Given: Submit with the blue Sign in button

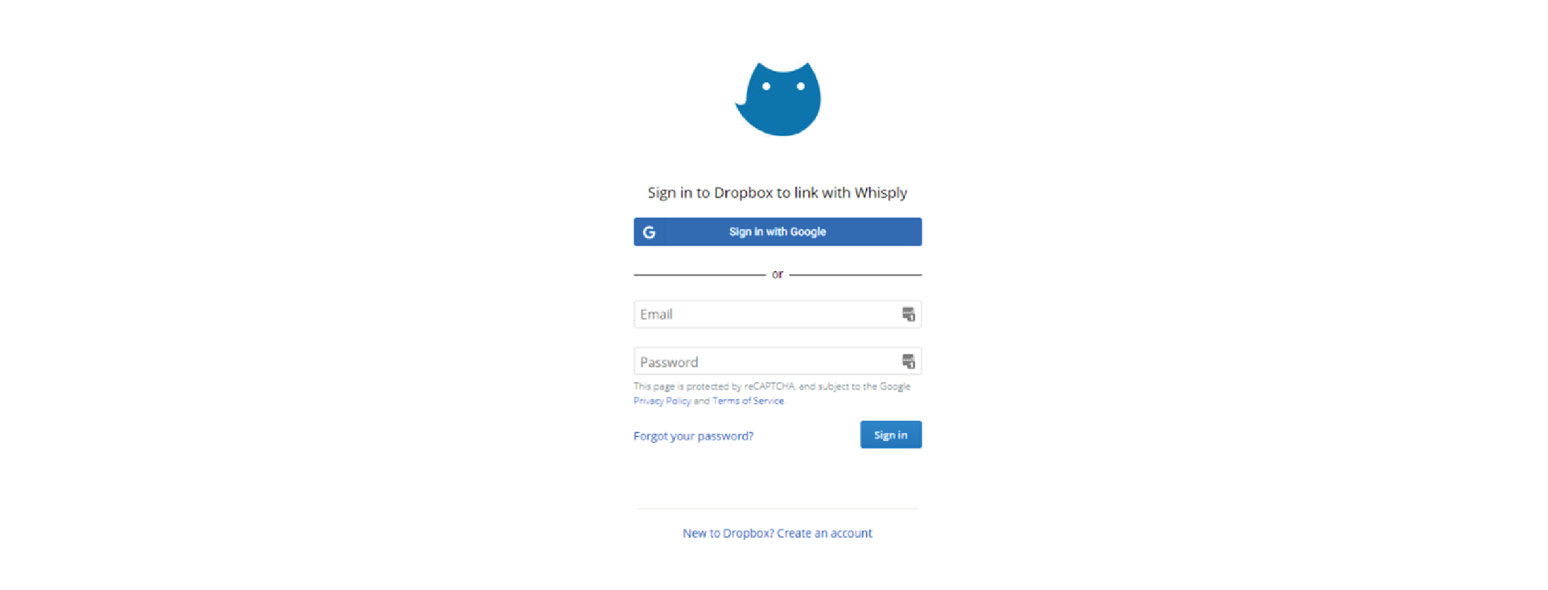Looking at the screenshot, I should click(x=890, y=435).
